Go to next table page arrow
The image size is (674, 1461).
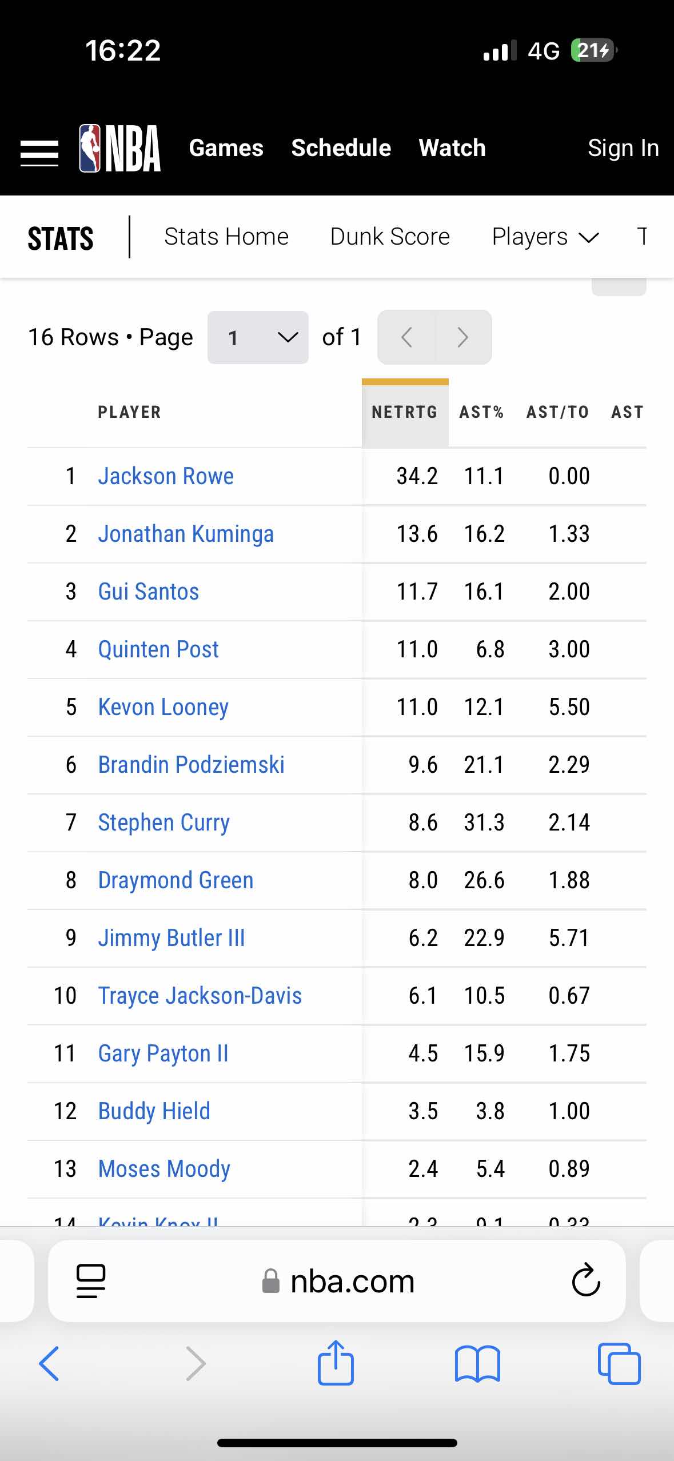coord(463,337)
